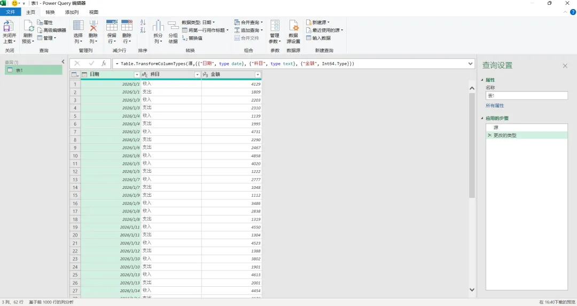Click the 保留行 (Keep Rows) icon
The width and height of the screenshot is (577, 306).
(x=112, y=26)
